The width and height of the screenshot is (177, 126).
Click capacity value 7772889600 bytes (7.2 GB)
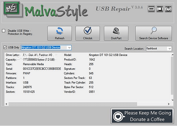39,59
